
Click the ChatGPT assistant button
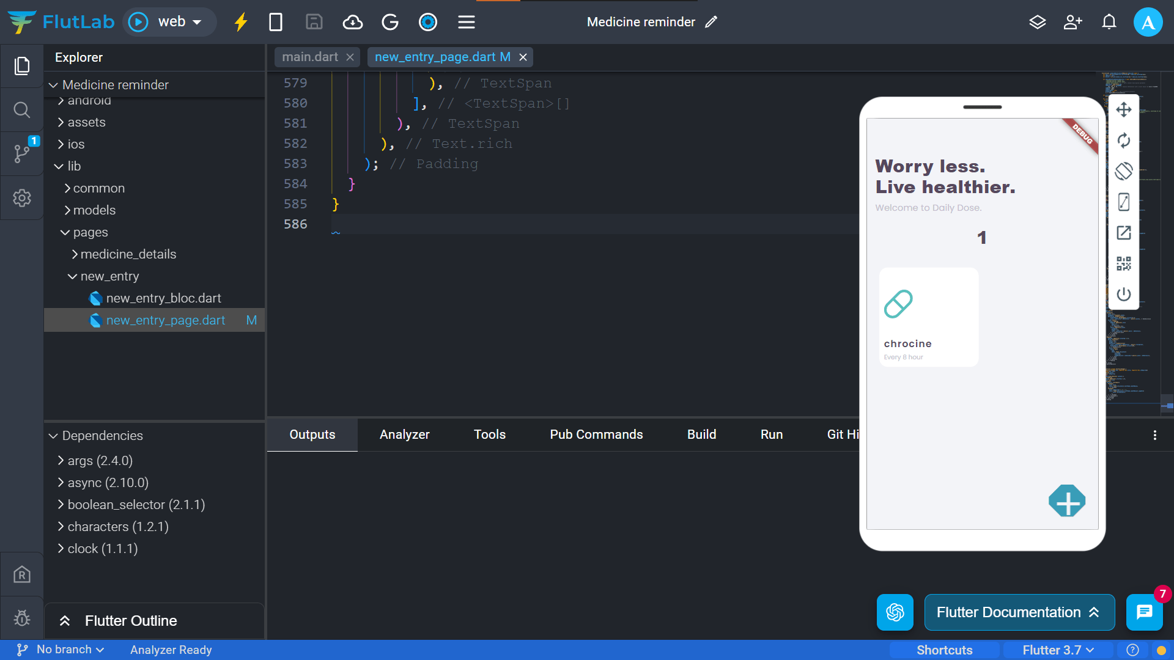pos(894,612)
